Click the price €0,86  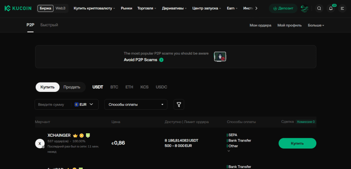[118, 143]
